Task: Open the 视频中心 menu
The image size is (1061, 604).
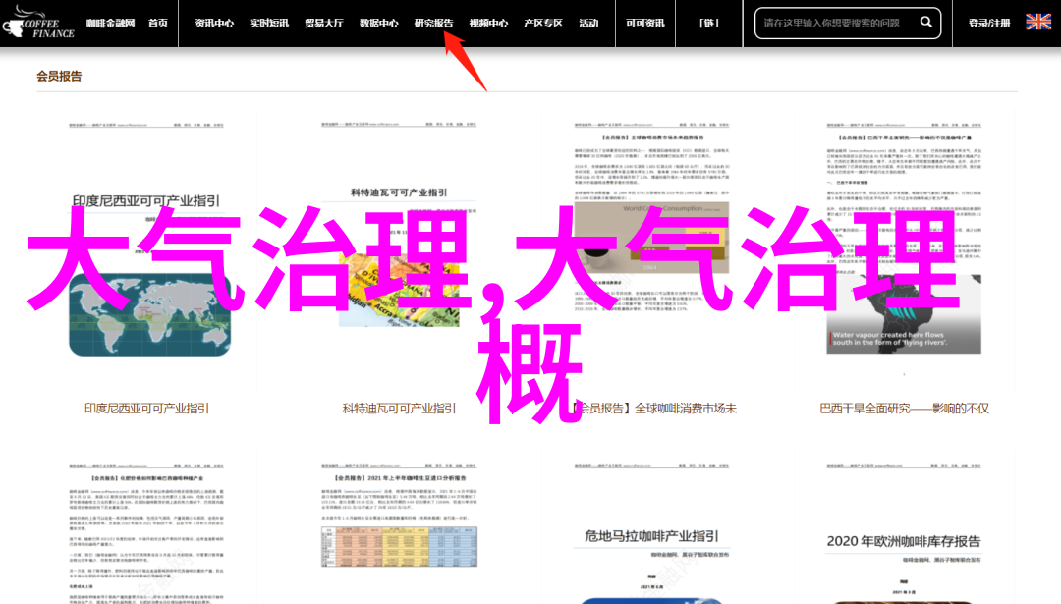Action: (x=488, y=23)
